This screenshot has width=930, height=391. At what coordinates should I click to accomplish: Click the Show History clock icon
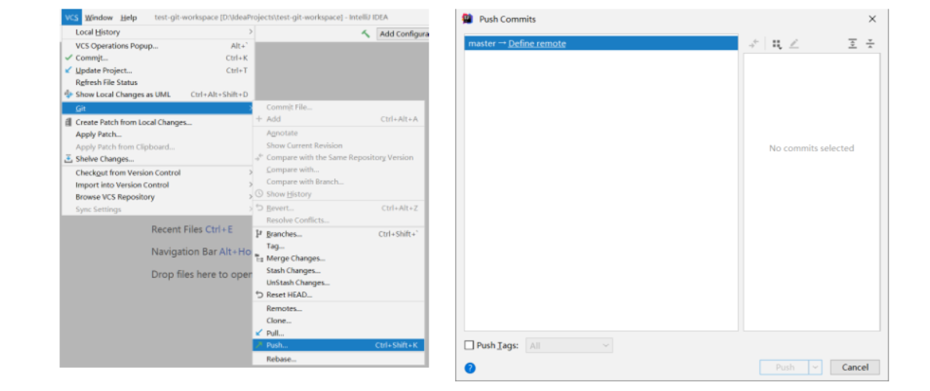[259, 194]
